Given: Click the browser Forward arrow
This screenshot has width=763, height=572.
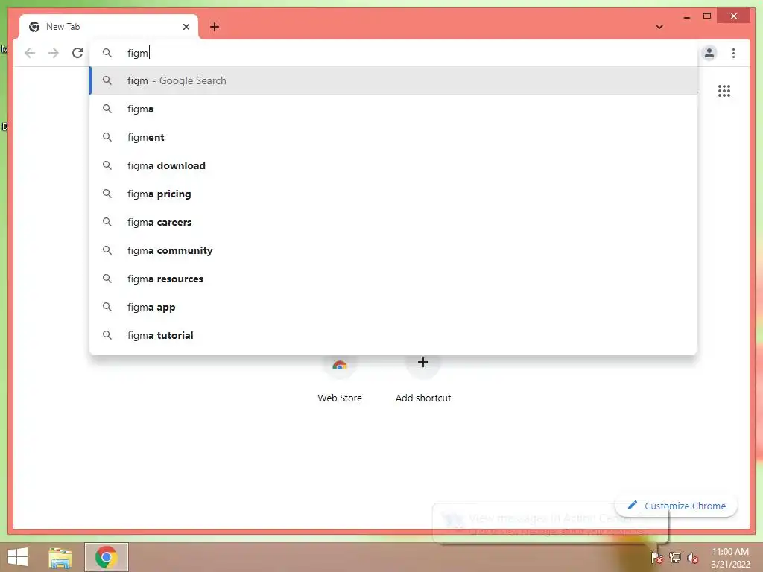Looking at the screenshot, I should pos(54,53).
